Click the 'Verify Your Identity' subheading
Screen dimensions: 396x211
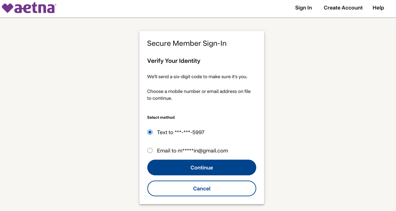174,61
